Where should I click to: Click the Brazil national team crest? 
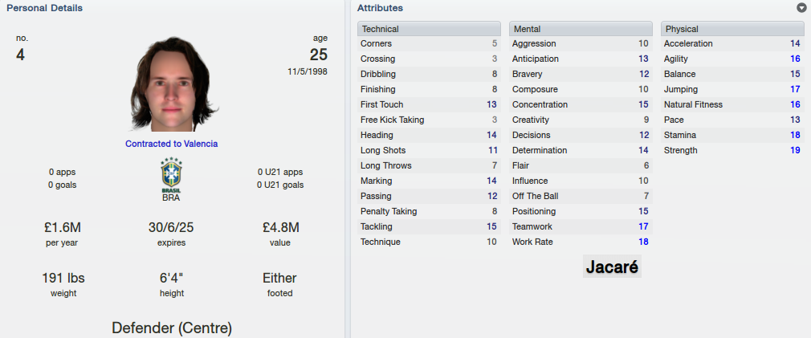pyautogui.click(x=171, y=175)
